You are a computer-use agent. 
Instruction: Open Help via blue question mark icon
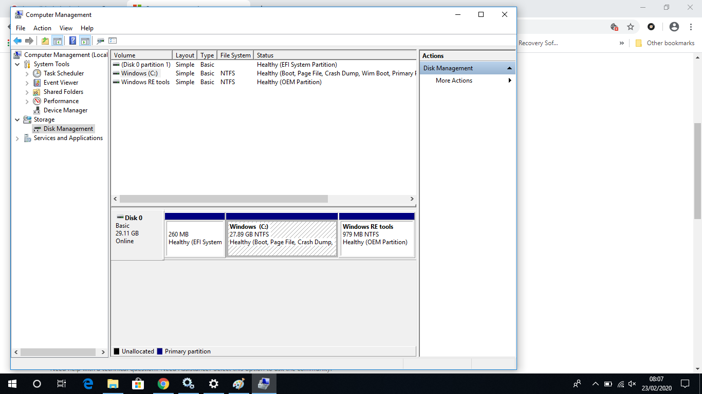click(x=73, y=41)
